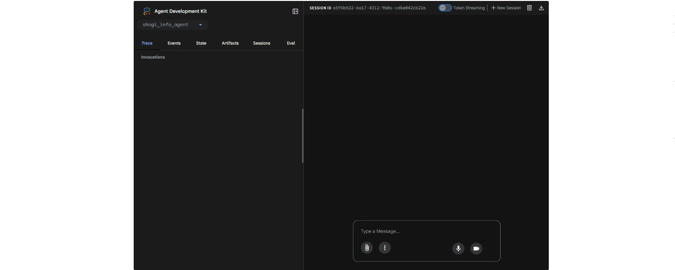Toggle the Token Streaming switch
This screenshot has height=270, width=675.
point(445,8)
